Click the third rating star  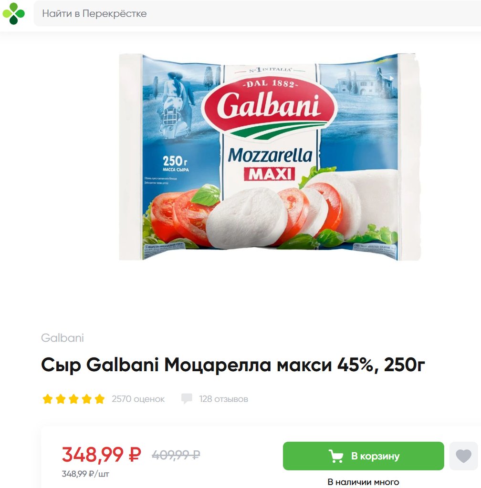point(73,399)
